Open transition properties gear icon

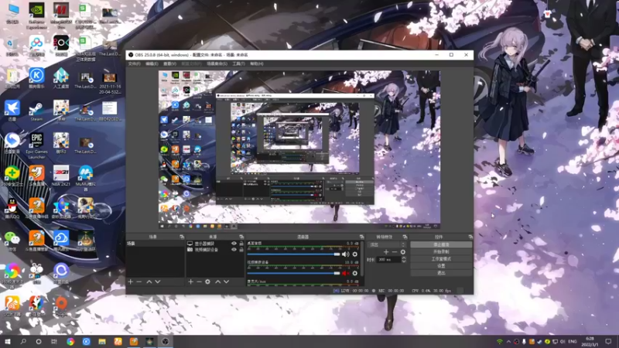point(402,252)
